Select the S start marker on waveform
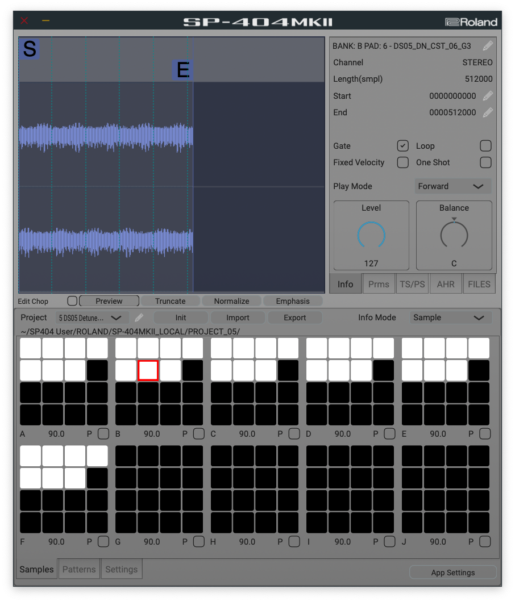The width and height of the screenshot is (515, 602). tap(29, 49)
